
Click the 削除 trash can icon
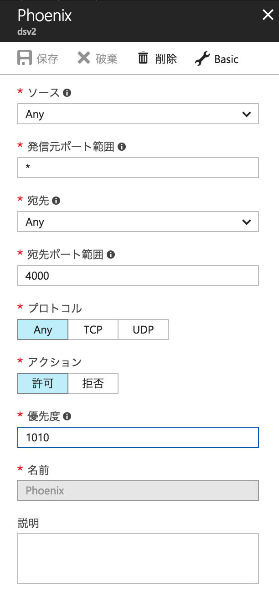pos(143,58)
